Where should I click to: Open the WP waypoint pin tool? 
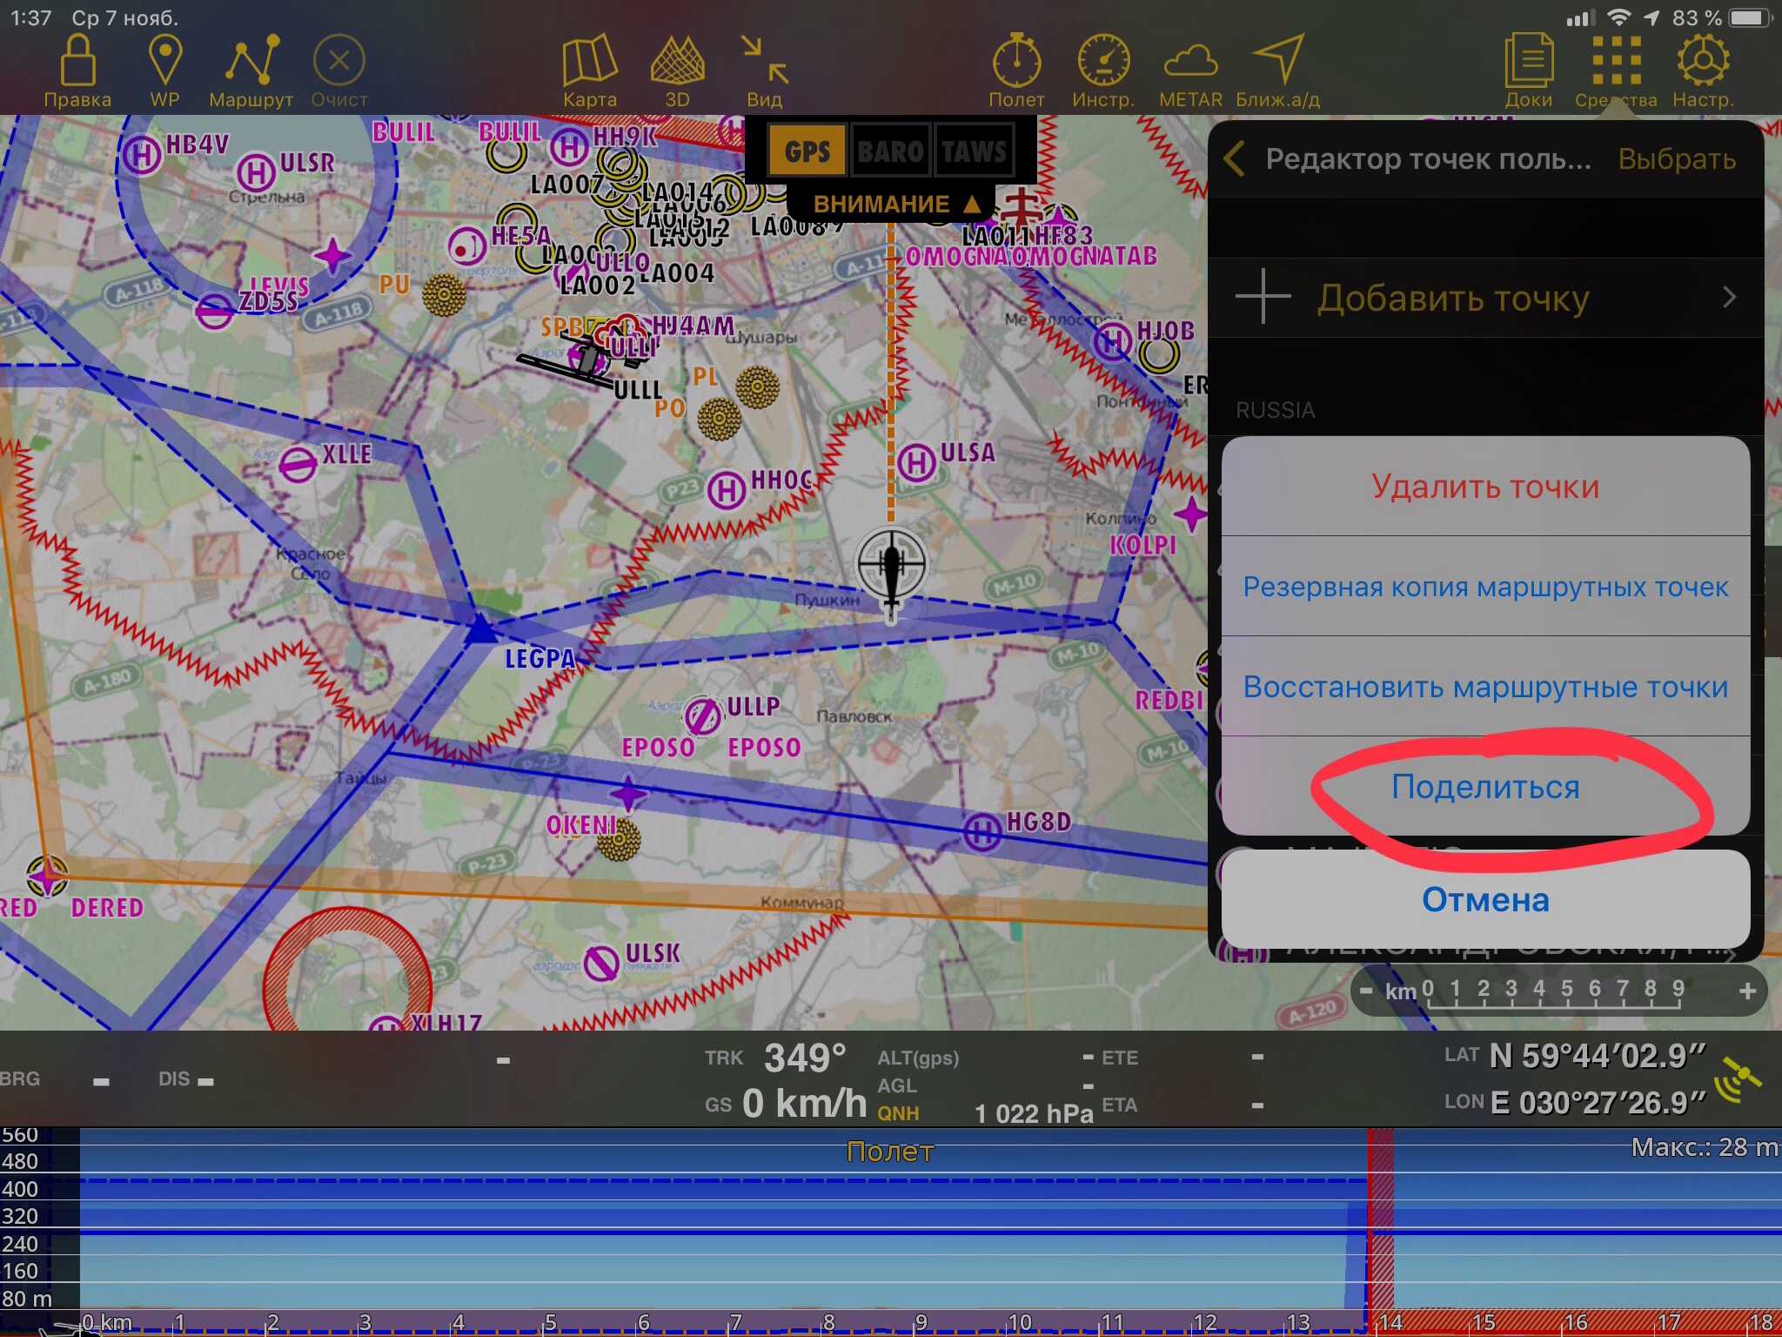tap(164, 63)
